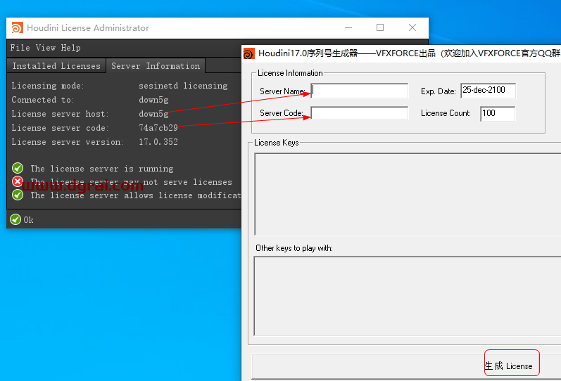Click green check icon beside 'license server is running'
Screen dimensions: 561x381
click(x=18, y=168)
